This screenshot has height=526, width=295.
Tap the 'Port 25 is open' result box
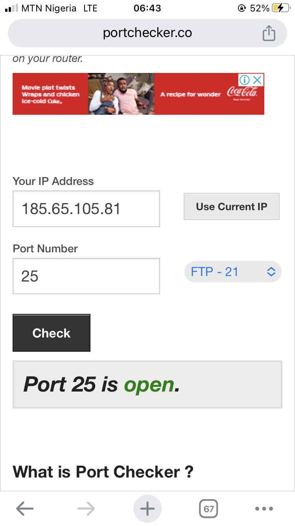(x=147, y=384)
